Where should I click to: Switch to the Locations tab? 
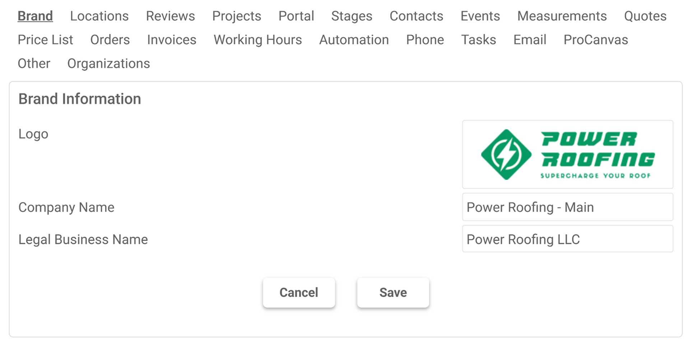pyautogui.click(x=99, y=16)
